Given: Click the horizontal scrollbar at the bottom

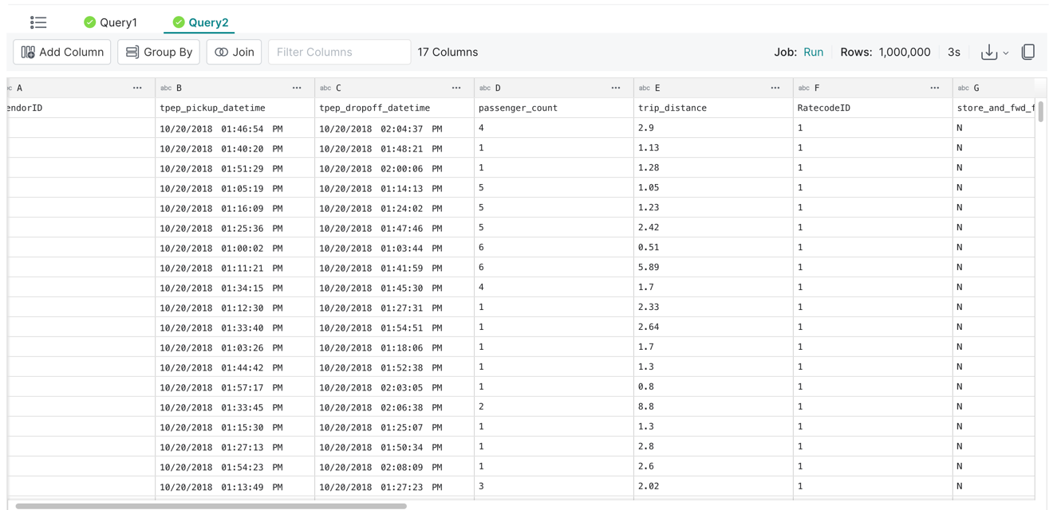Looking at the screenshot, I should click(211, 505).
